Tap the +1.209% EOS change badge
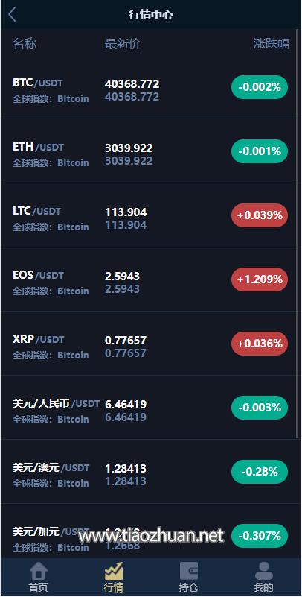Viewport: 302px width, 597px height. 260,279
